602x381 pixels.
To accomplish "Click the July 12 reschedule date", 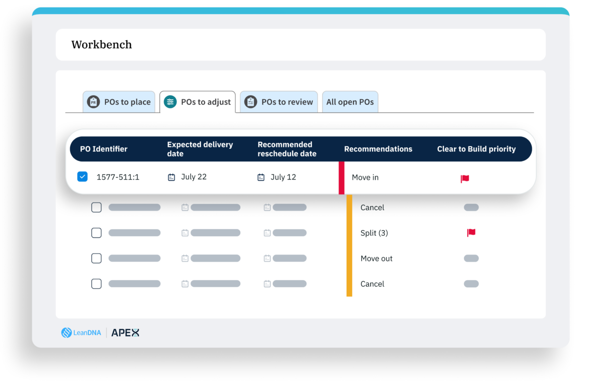I will coord(283,177).
